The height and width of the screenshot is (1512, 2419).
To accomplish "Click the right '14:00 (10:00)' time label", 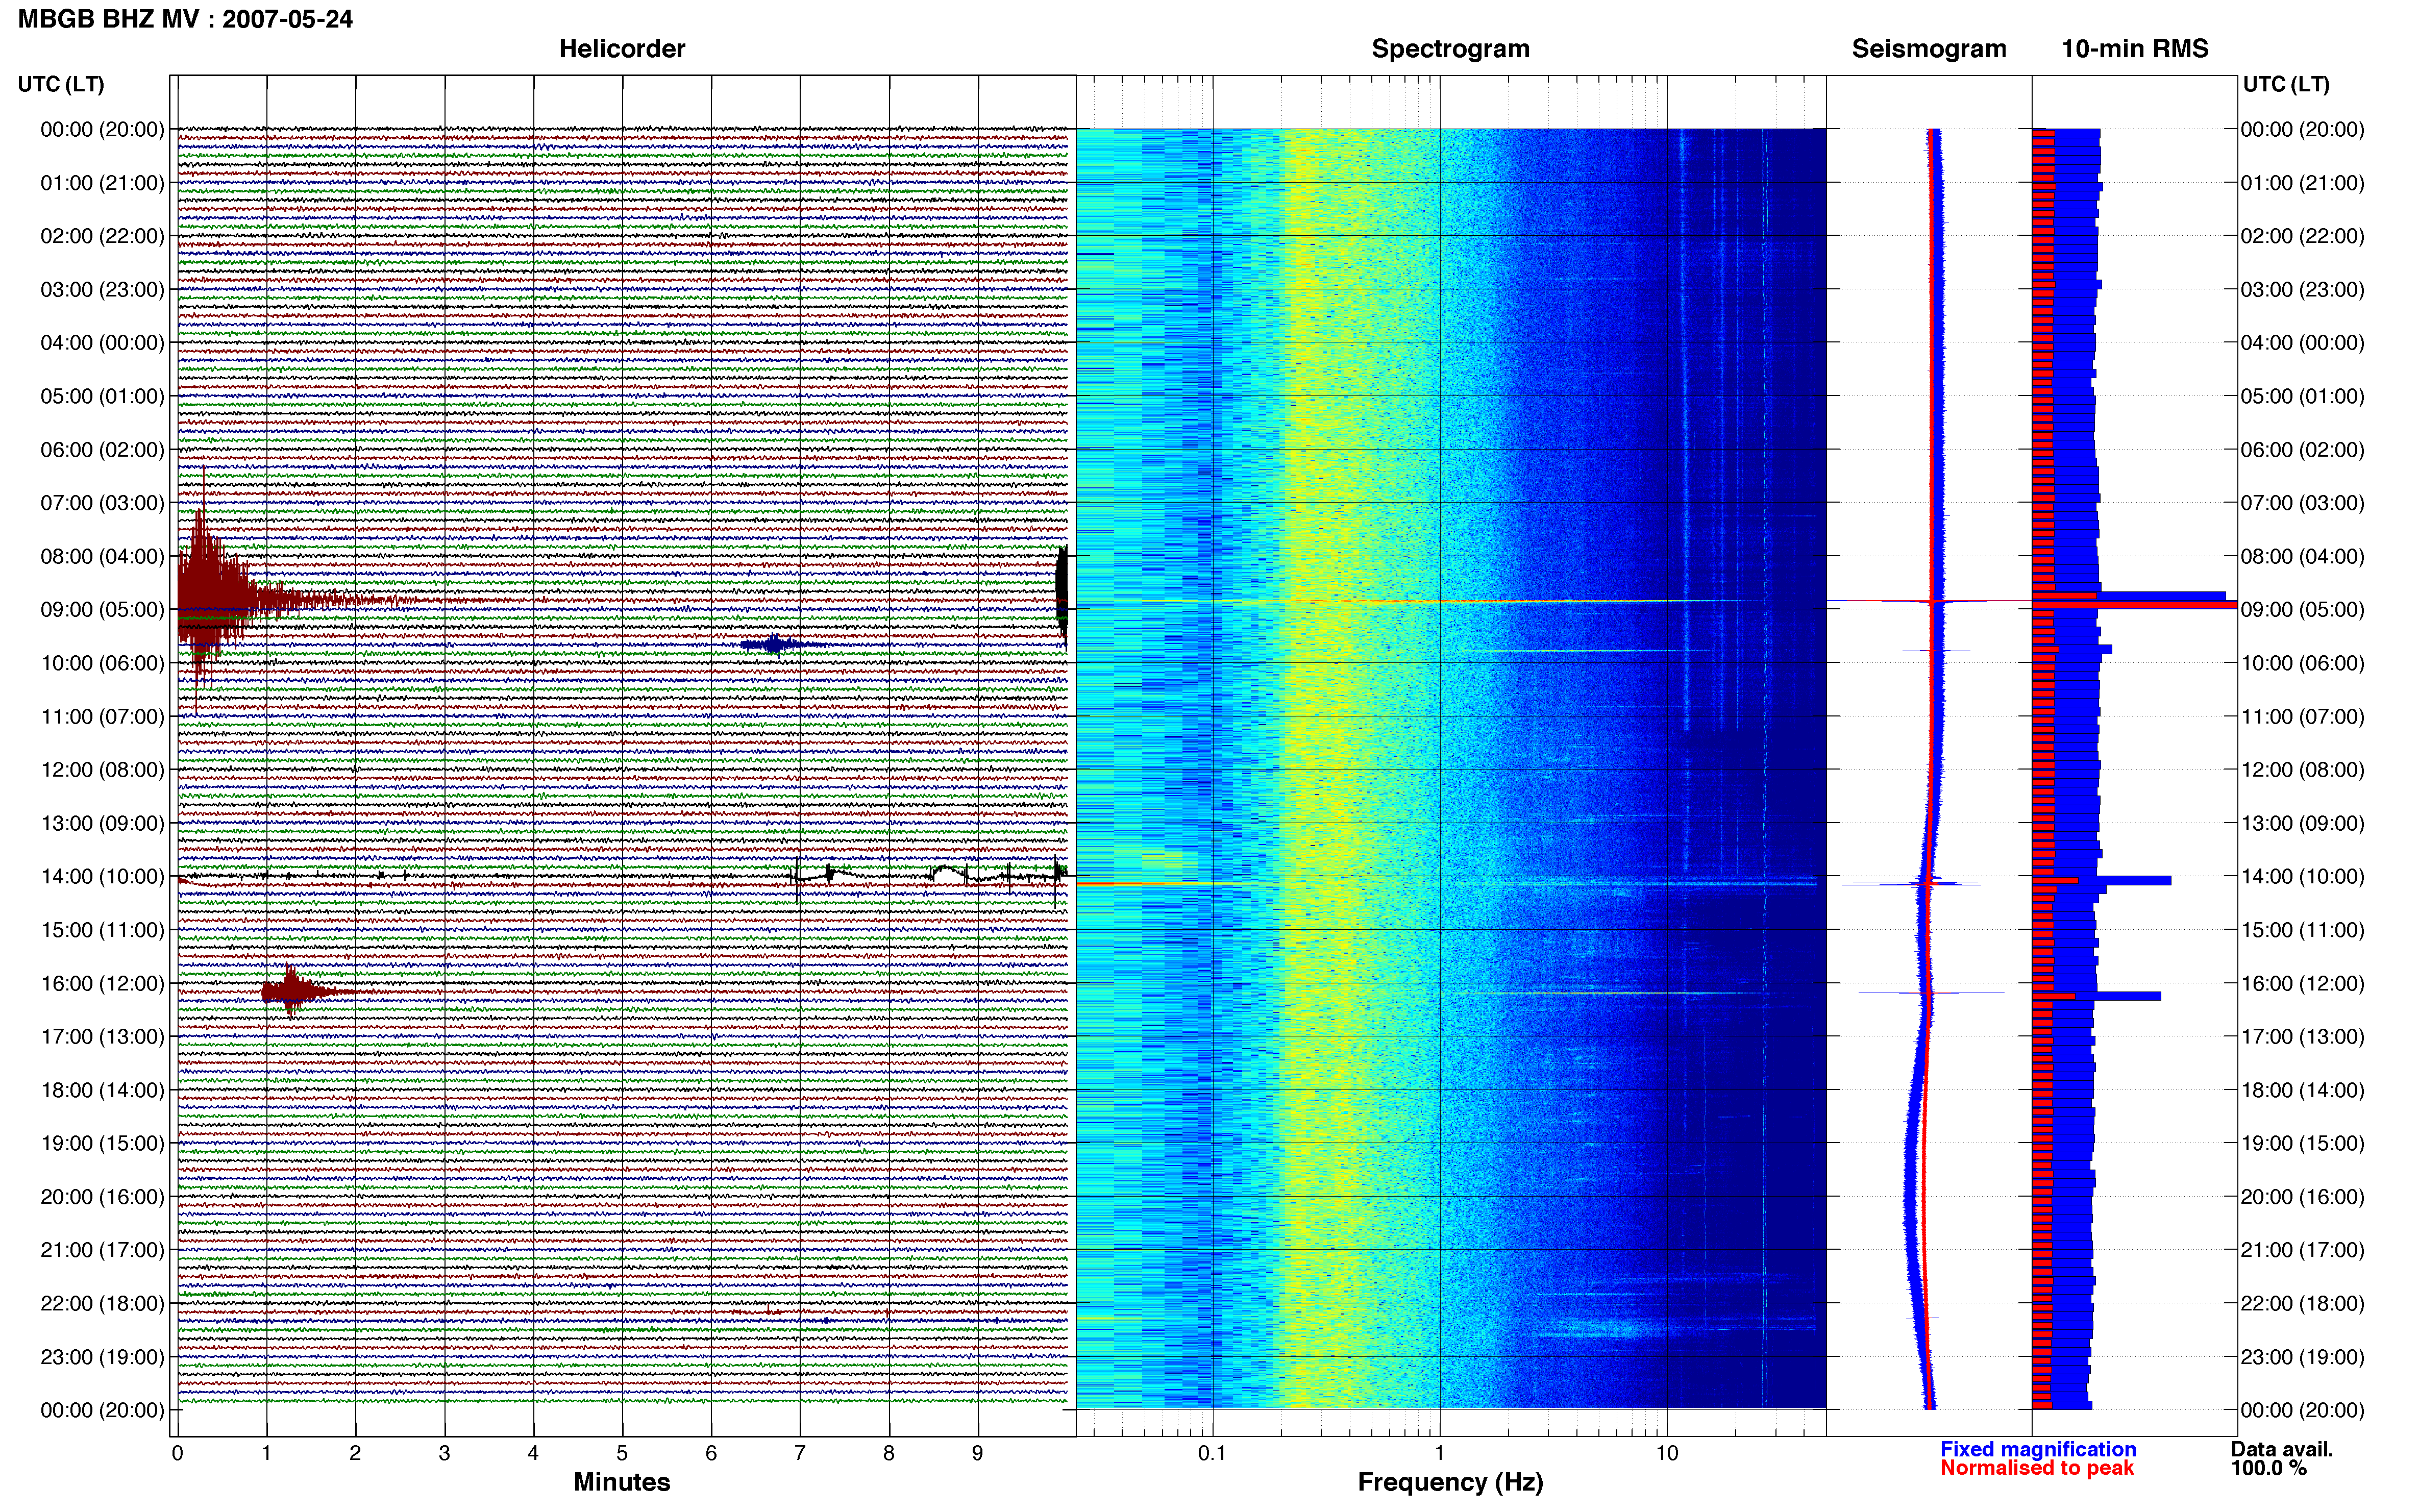I will tap(2302, 876).
